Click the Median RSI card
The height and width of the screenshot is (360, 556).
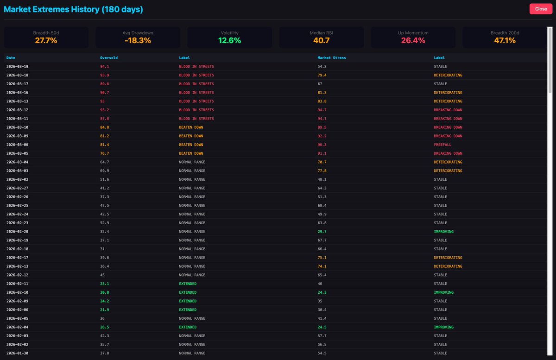321,37
